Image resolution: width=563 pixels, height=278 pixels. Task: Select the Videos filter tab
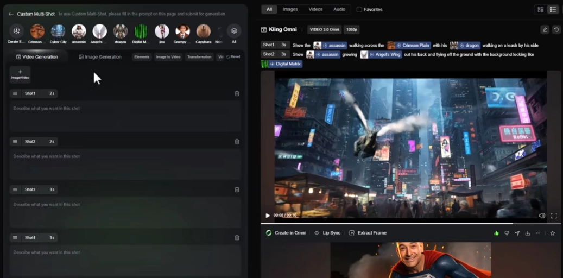click(x=315, y=9)
